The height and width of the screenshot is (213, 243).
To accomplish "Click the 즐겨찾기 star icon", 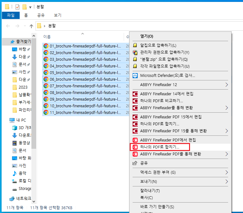I will pos(12,41).
